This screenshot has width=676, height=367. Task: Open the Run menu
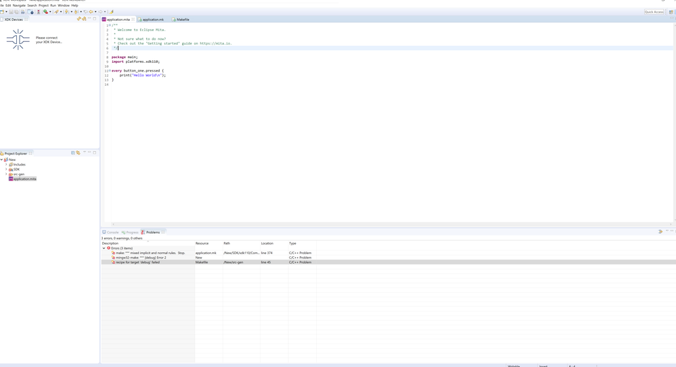53,5
